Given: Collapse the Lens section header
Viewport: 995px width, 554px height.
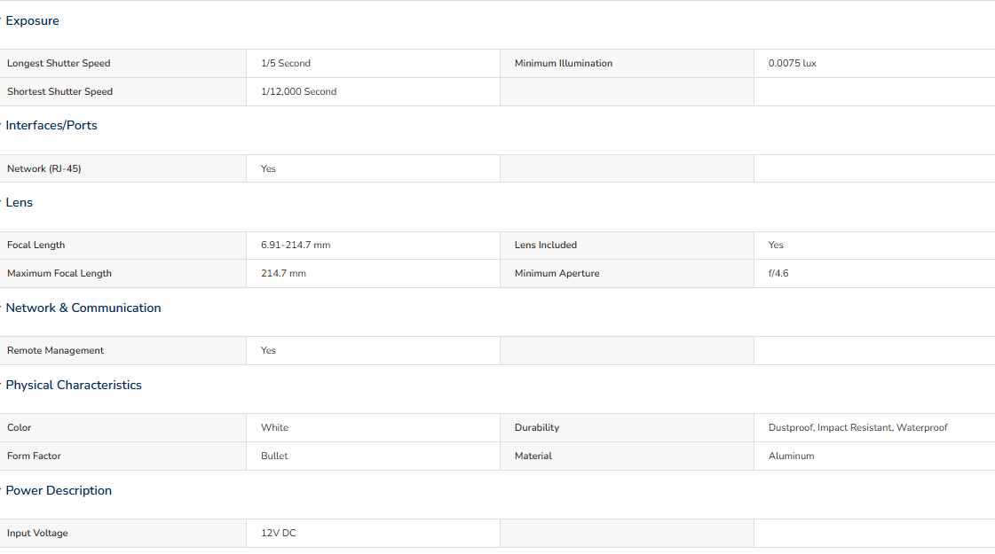Looking at the screenshot, I should tap(19, 203).
